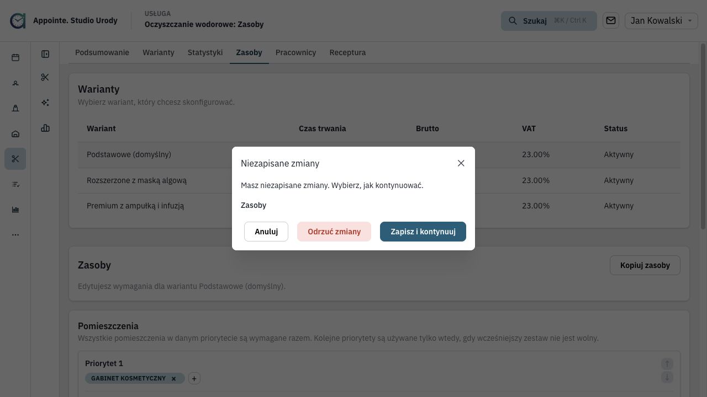Image resolution: width=707 pixels, height=397 pixels.
Task: Add a room with the plus button
Action: coord(194,378)
